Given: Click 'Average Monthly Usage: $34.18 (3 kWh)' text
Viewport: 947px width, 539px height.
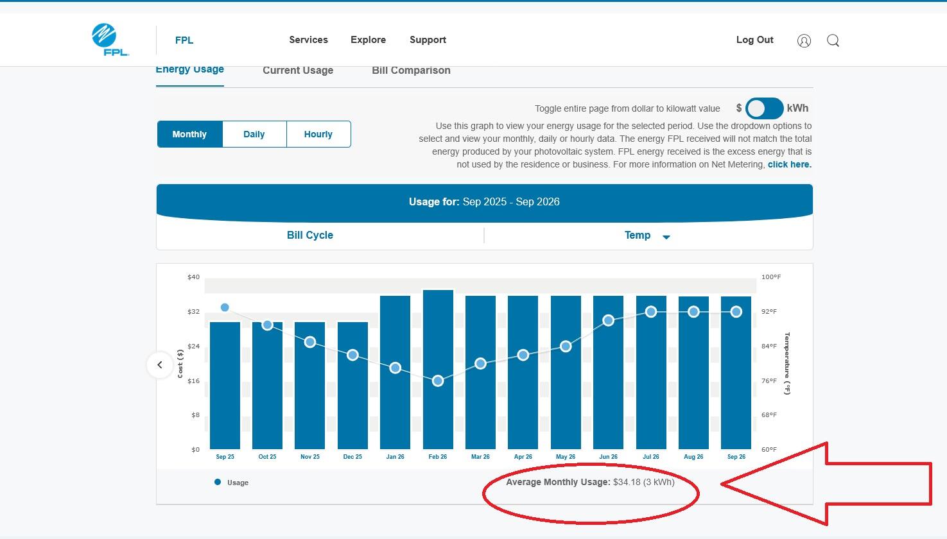Looking at the screenshot, I should (590, 482).
